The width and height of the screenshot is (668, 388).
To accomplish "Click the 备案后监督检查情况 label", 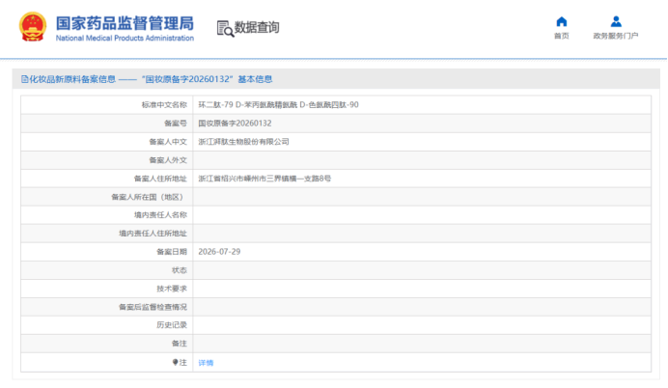I will coord(153,307).
